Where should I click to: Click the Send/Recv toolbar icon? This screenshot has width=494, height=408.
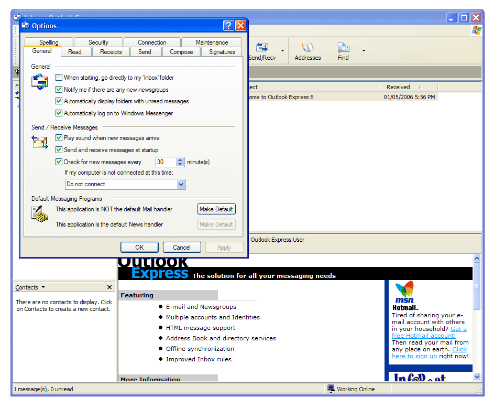[262, 48]
